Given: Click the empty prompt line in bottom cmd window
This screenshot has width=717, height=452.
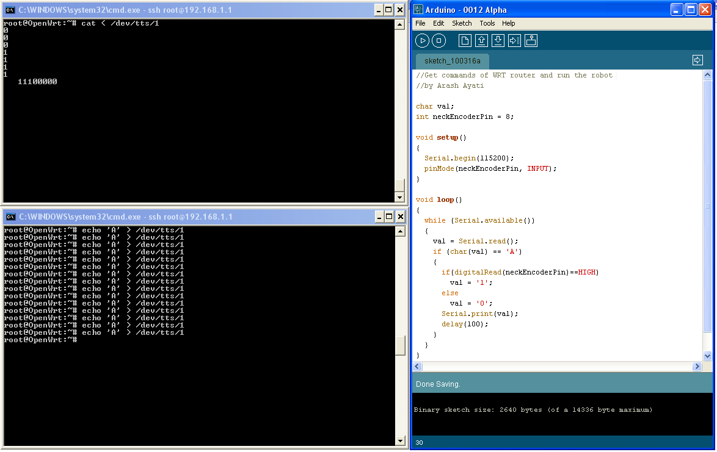Looking at the screenshot, I should point(40,340).
